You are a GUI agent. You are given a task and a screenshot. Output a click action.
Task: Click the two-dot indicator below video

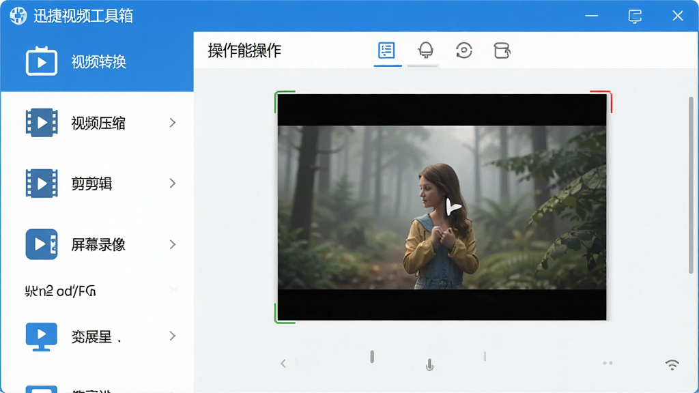pos(607,363)
